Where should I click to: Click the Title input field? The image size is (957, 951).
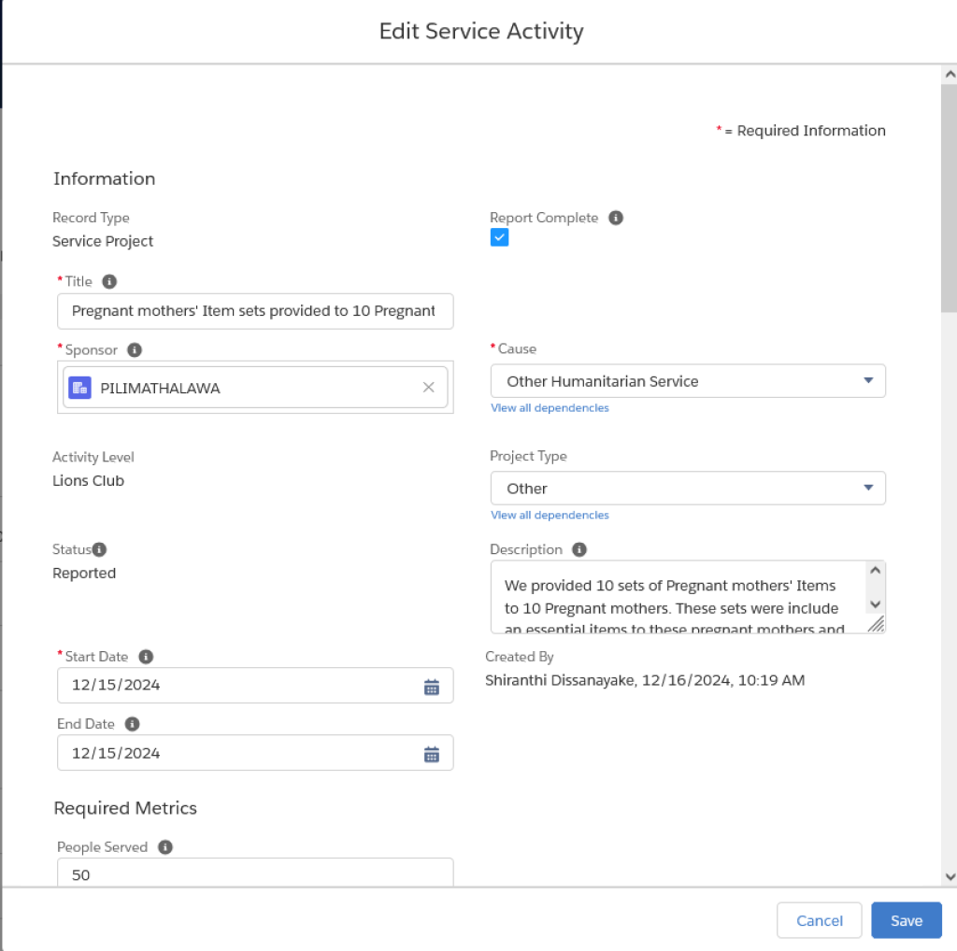pyautogui.click(x=255, y=311)
